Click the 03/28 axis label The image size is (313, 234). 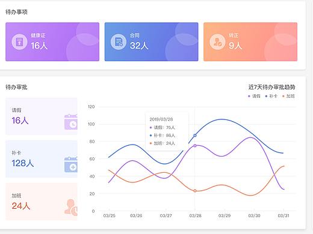(196, 215)
